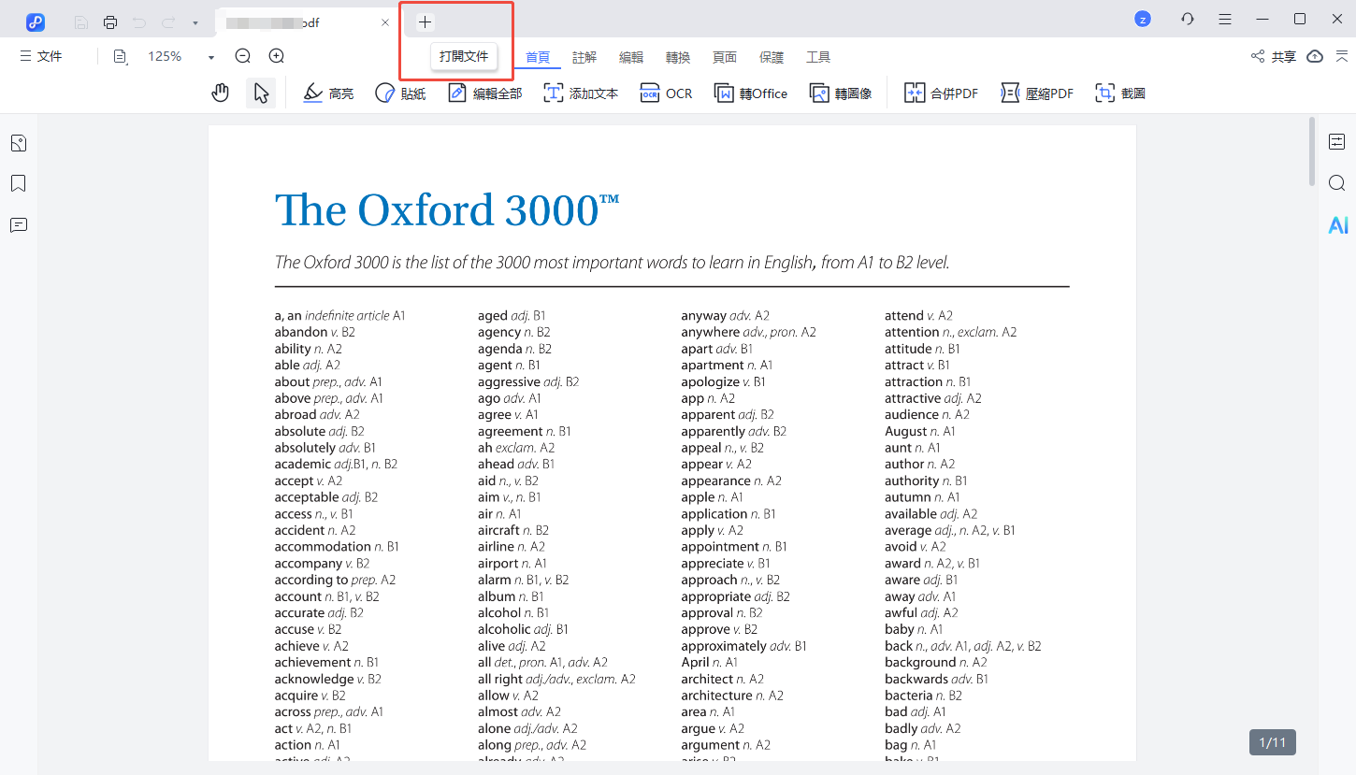Click the heading The Oxford 3000
Image resolution: width=1356 pixels, height=775 pixels.
click(447, 210)
